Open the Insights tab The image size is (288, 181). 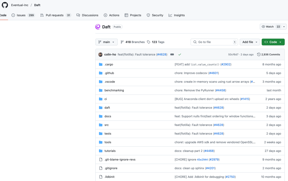pos(177,15)
